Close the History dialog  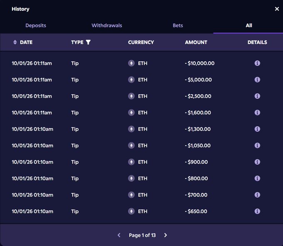277,9
